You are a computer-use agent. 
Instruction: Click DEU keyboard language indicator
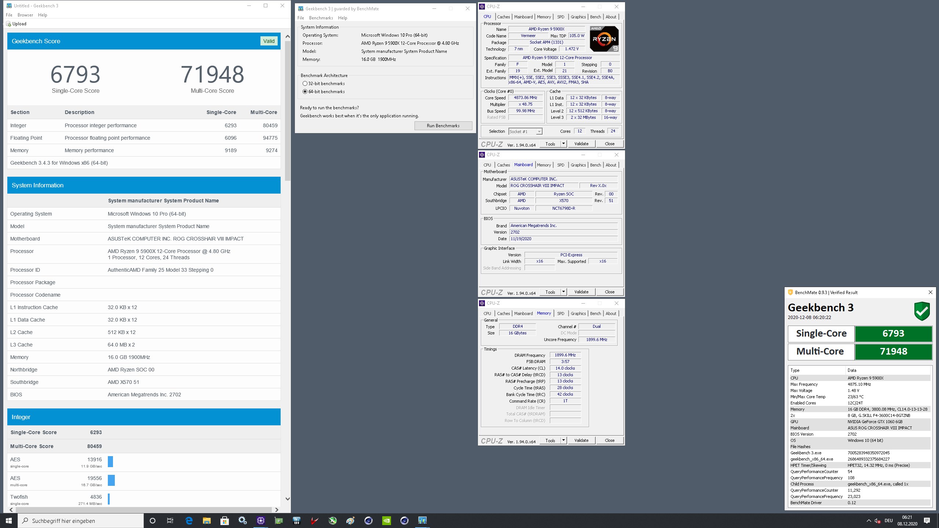[x=888, y=521]
